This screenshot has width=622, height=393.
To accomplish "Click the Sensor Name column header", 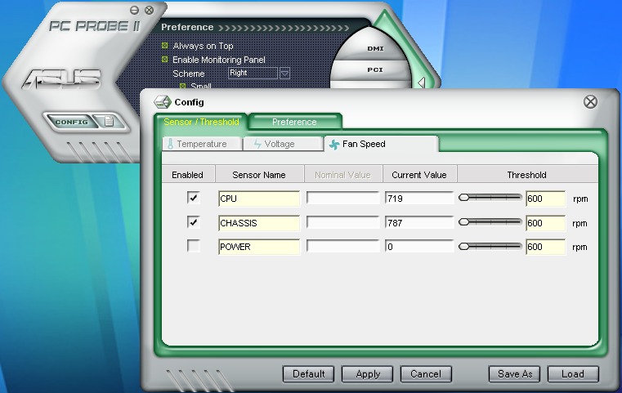I will (259, 175).
